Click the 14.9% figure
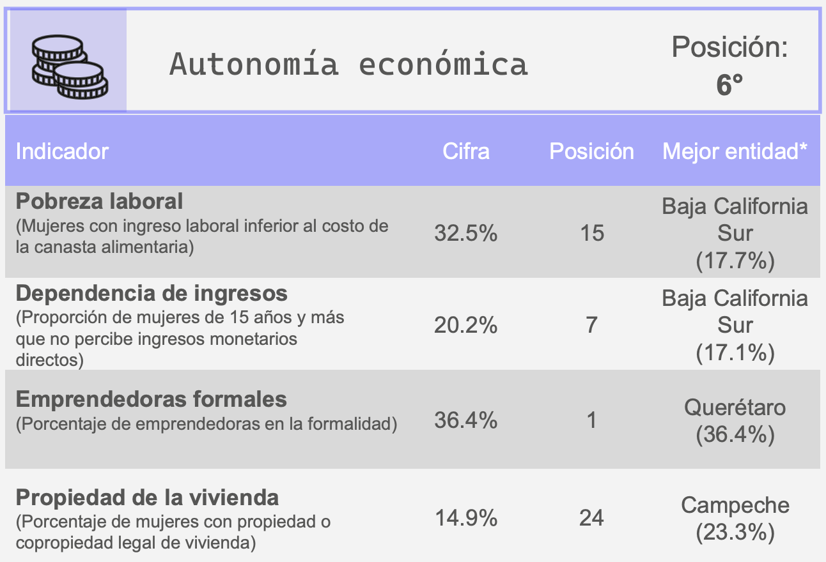The image size is (826, 562). [466, 518]
